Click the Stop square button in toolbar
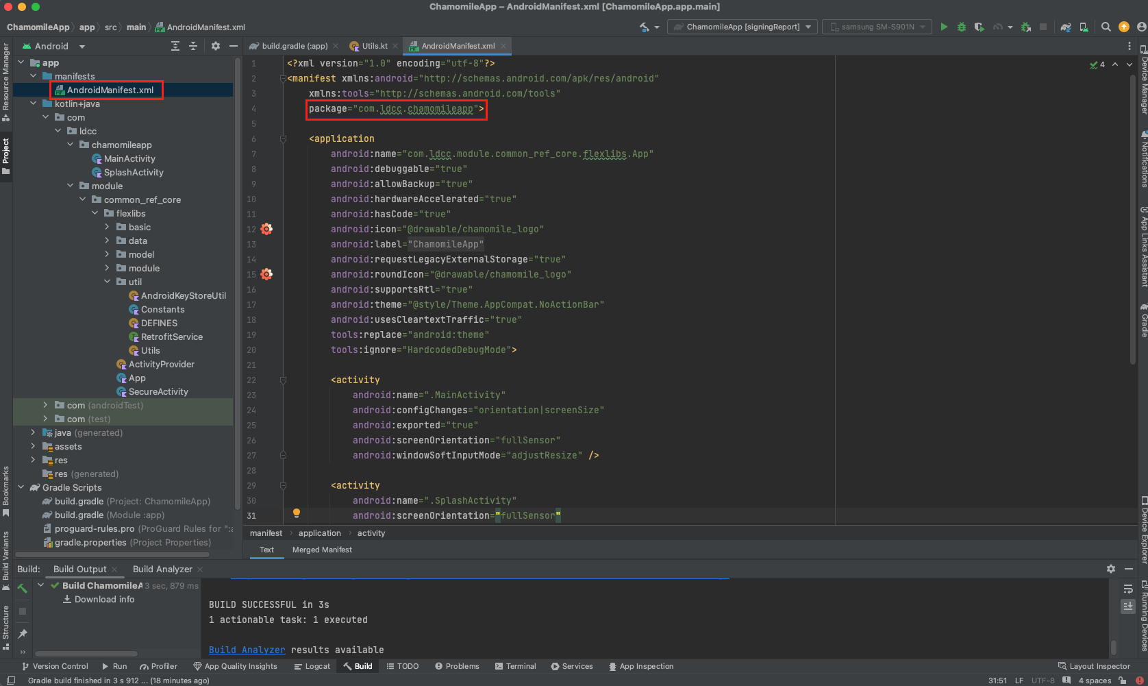The height and width of the screenshot is (686, 1148). (1043, 27)
